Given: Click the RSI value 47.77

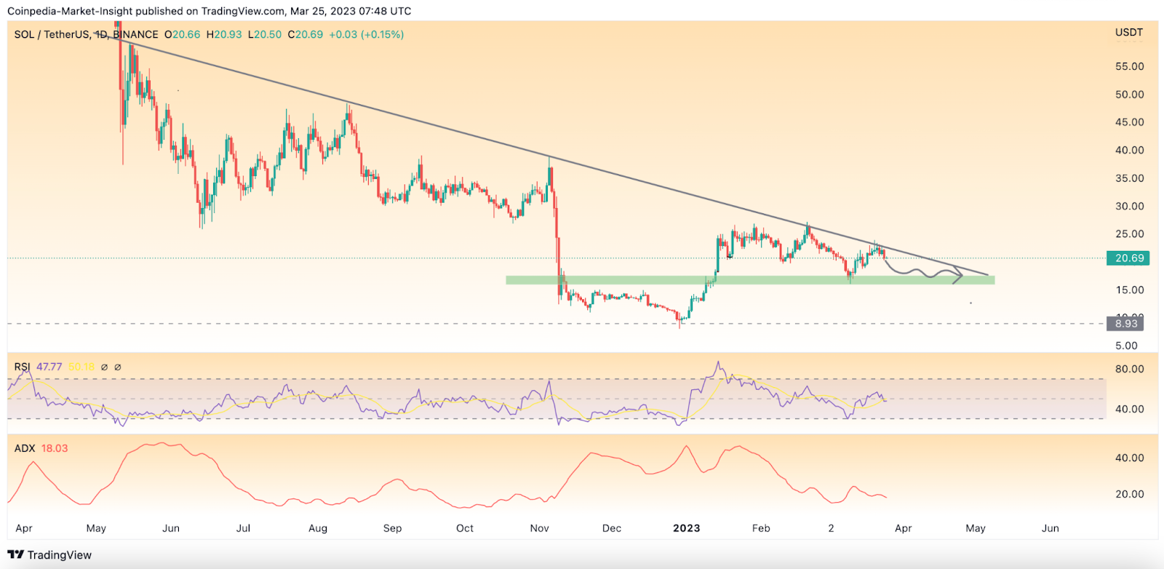Looking at the screenshot, I should click(x=49, y=367).
